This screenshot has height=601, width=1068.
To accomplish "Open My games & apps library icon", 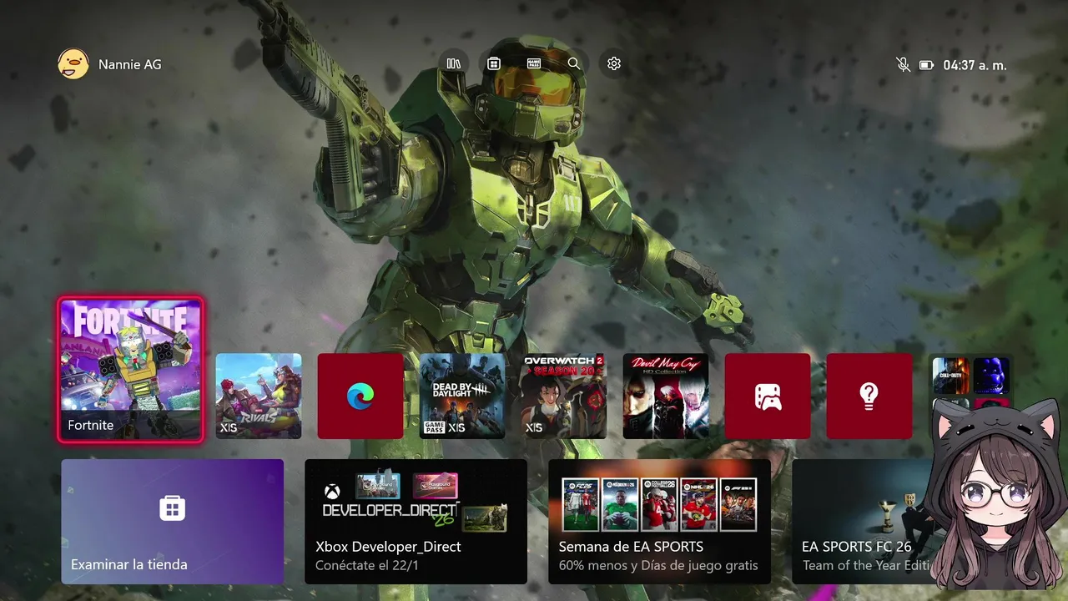I will 454,63.
